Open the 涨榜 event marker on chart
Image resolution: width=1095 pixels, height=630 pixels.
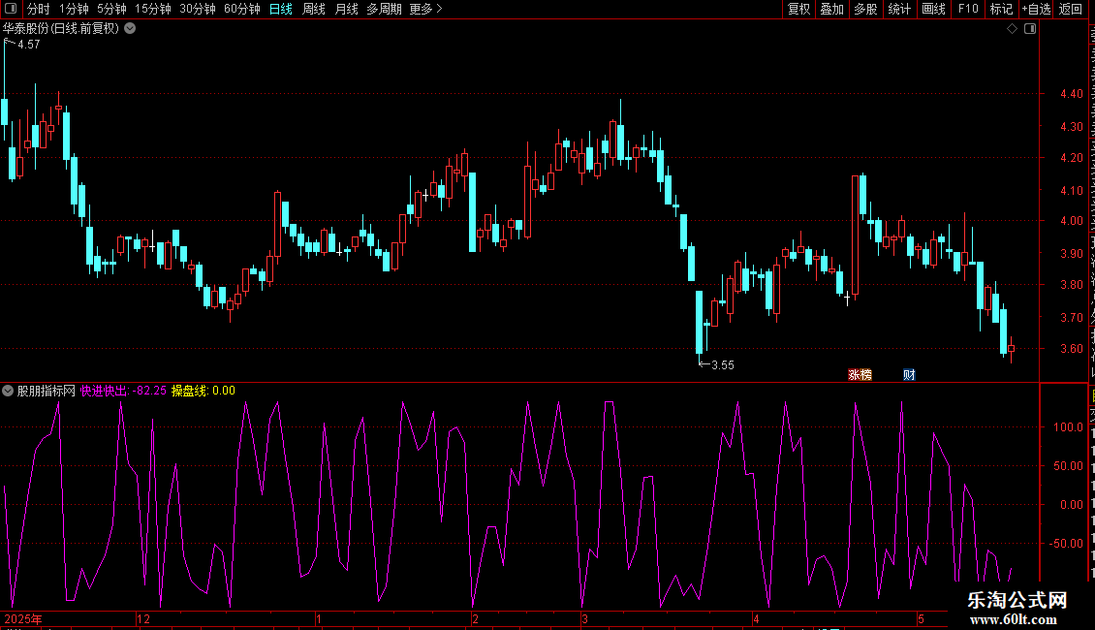coord(860,375)
